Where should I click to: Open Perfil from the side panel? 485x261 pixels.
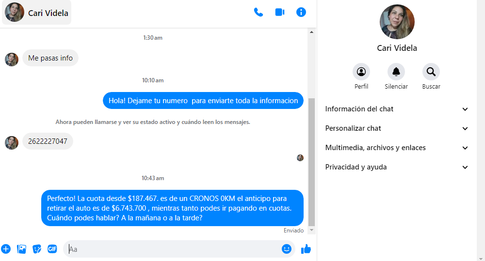click(361, 72)
